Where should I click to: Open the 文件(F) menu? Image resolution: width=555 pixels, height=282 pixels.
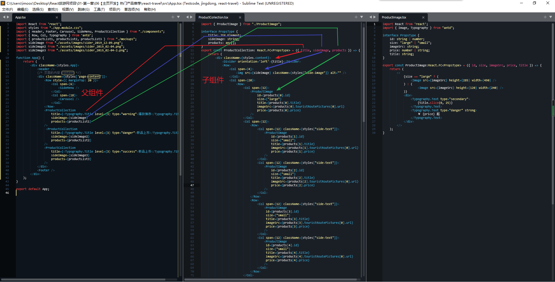tap(8, 10)
